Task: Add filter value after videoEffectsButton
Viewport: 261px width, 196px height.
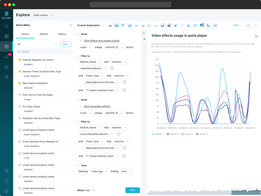Action: [x=112, y=68]
